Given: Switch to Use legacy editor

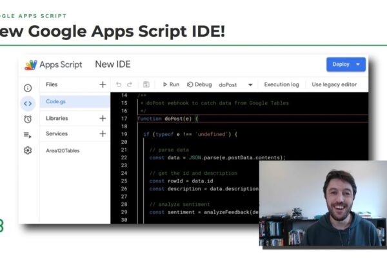Looking at the screenshot, I should [334, 84].
